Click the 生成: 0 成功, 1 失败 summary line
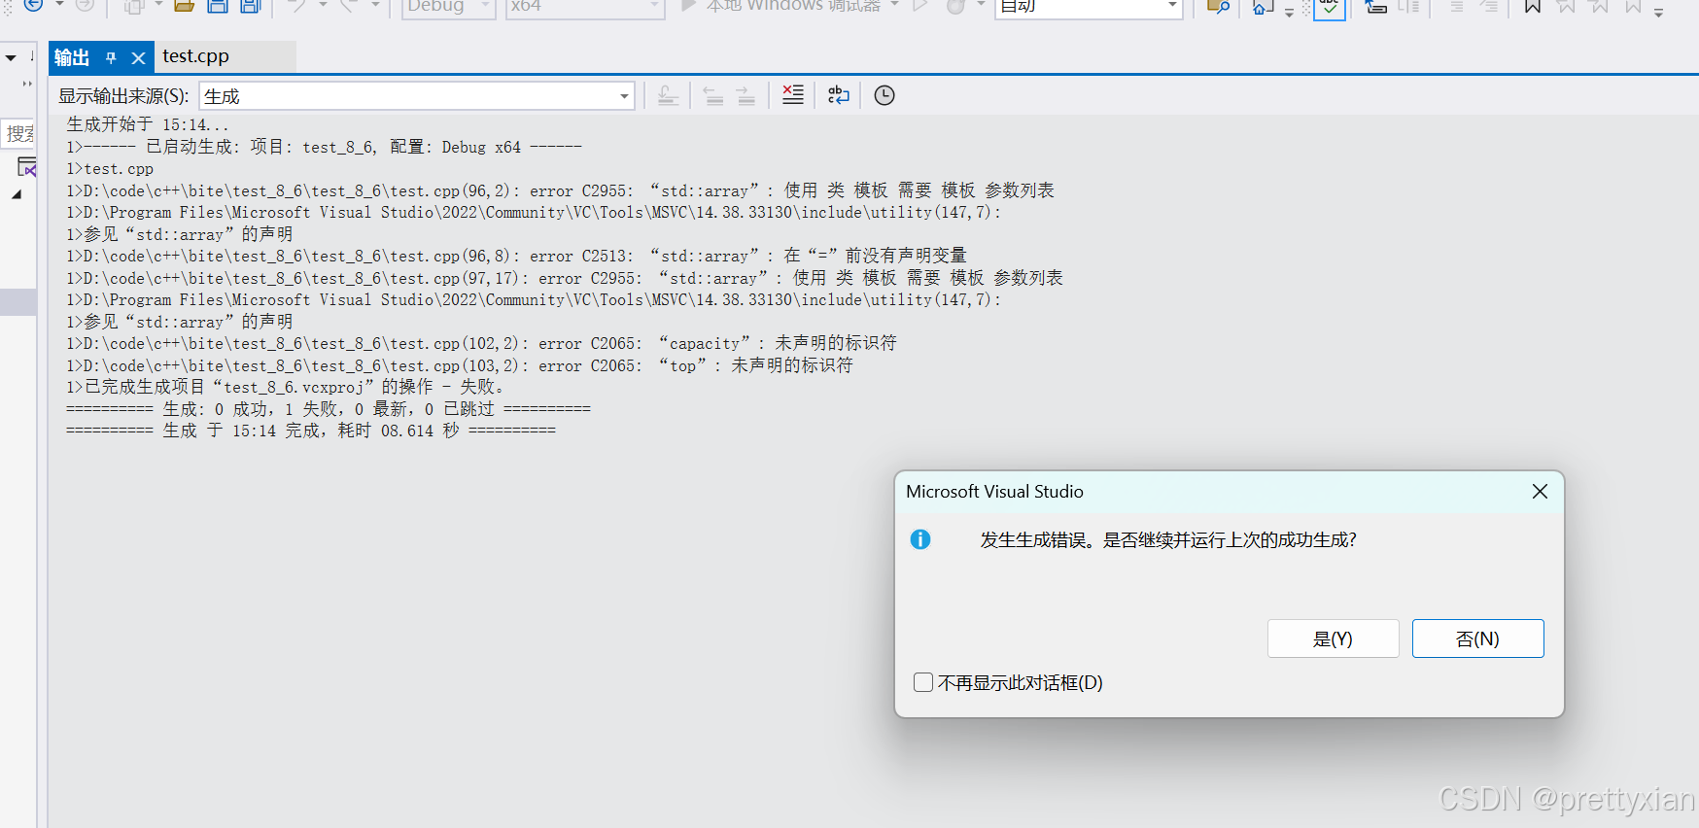The image size is (1699, 828). [329, 409]
